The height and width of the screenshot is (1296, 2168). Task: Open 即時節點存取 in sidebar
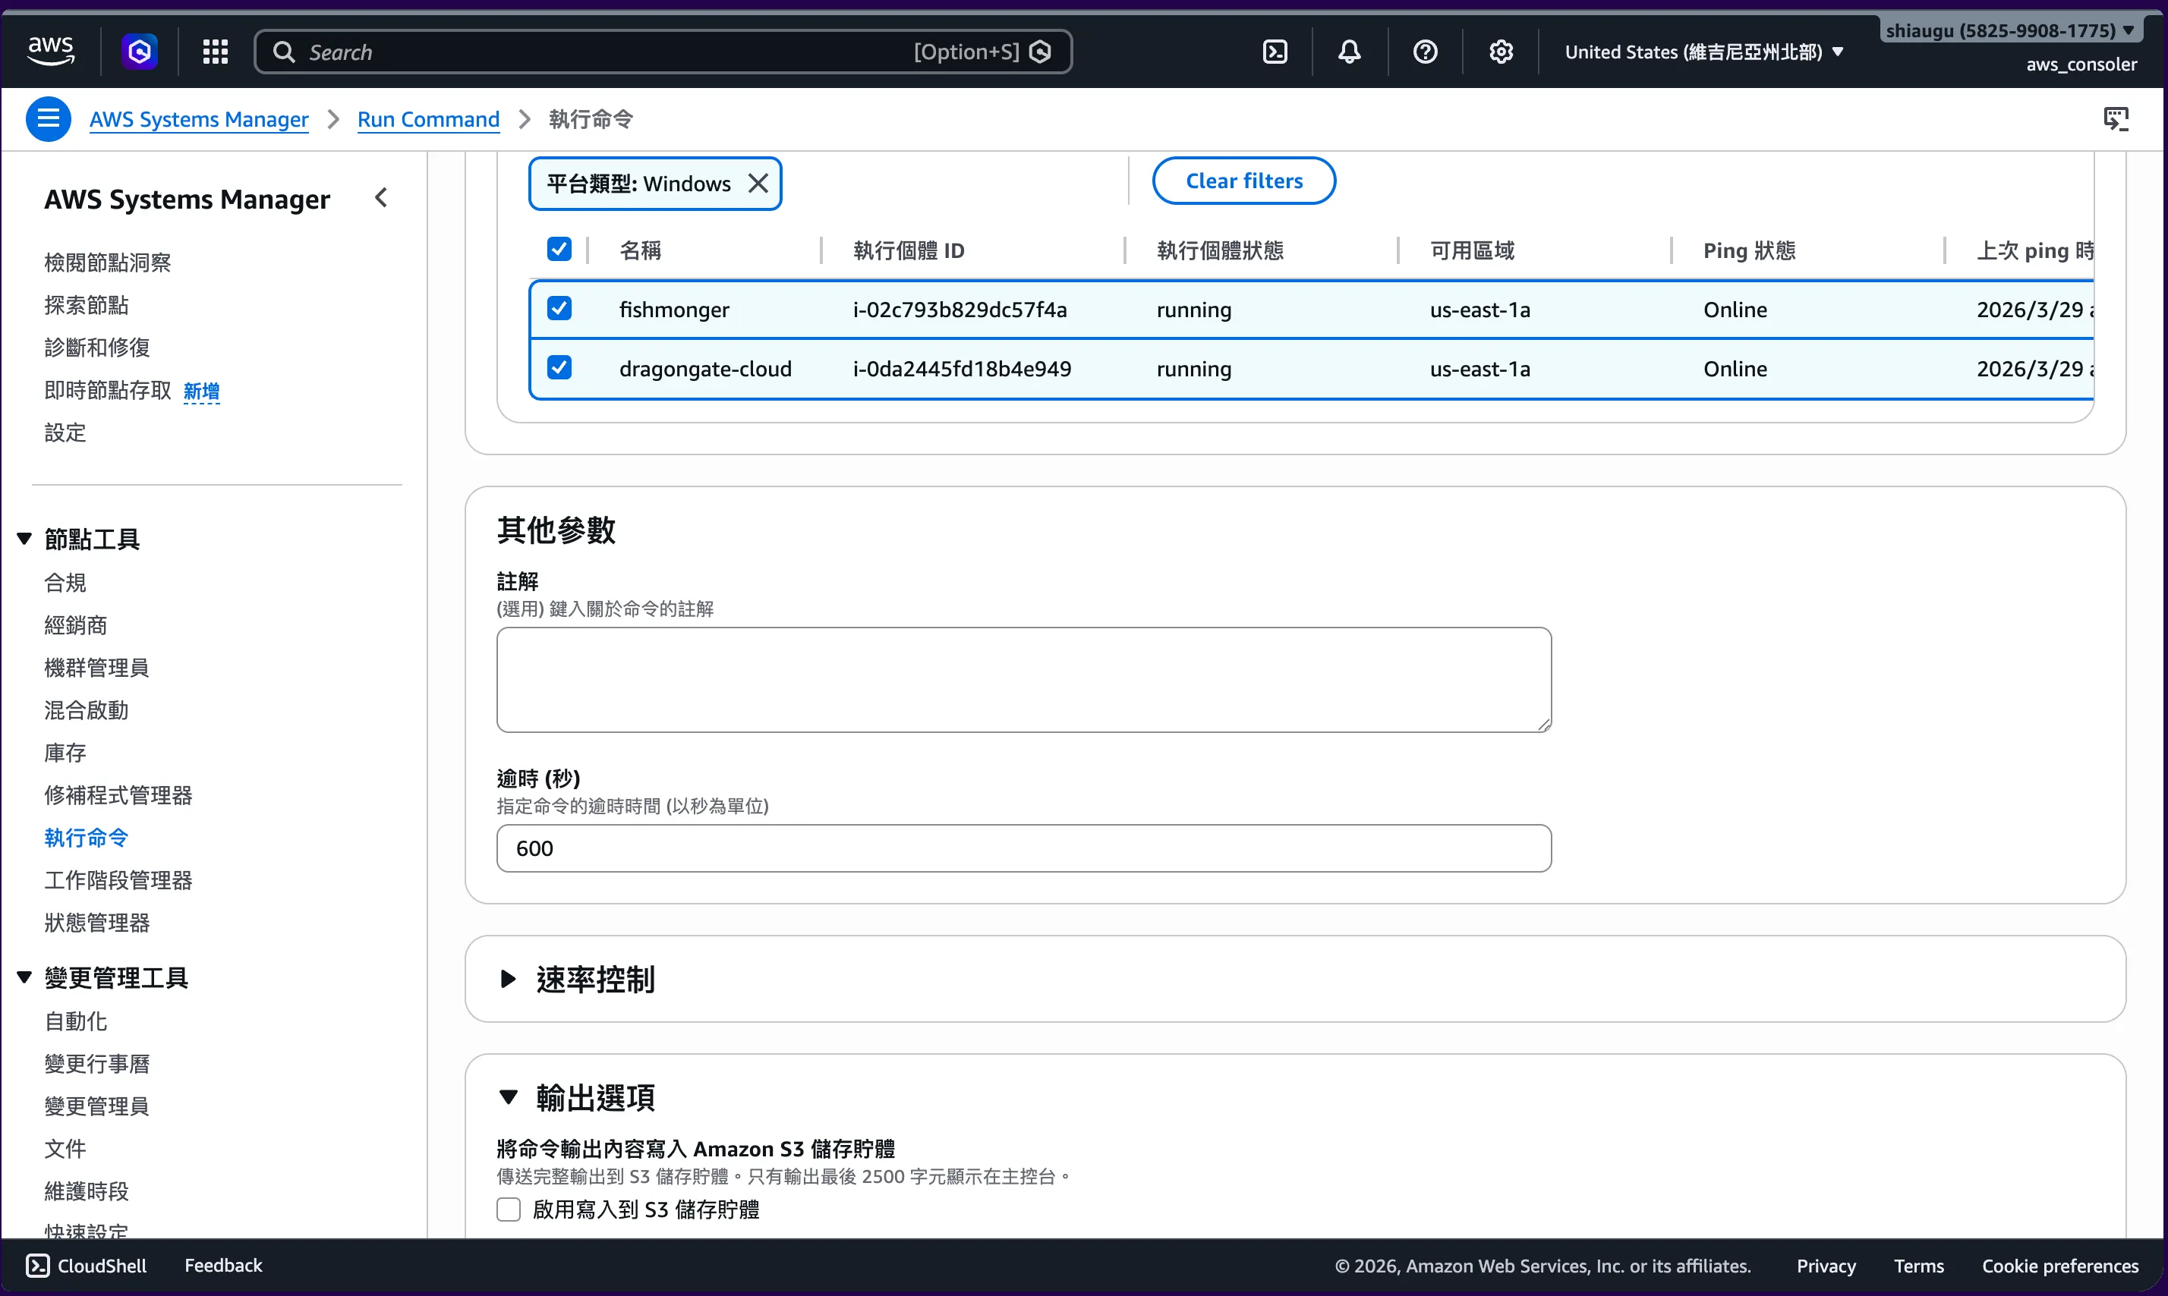tap(108, 390)
